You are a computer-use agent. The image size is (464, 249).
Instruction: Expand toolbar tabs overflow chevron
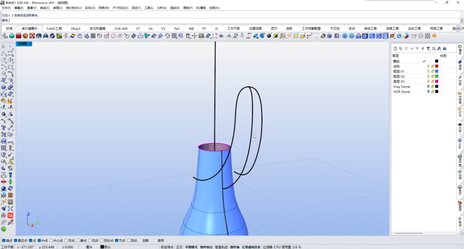click(458, 29)
